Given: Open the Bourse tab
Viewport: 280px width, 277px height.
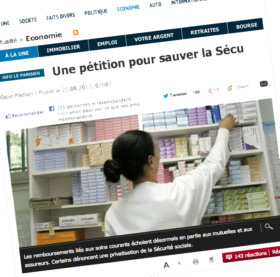Looking at the screenshot, I should point(247,26).
